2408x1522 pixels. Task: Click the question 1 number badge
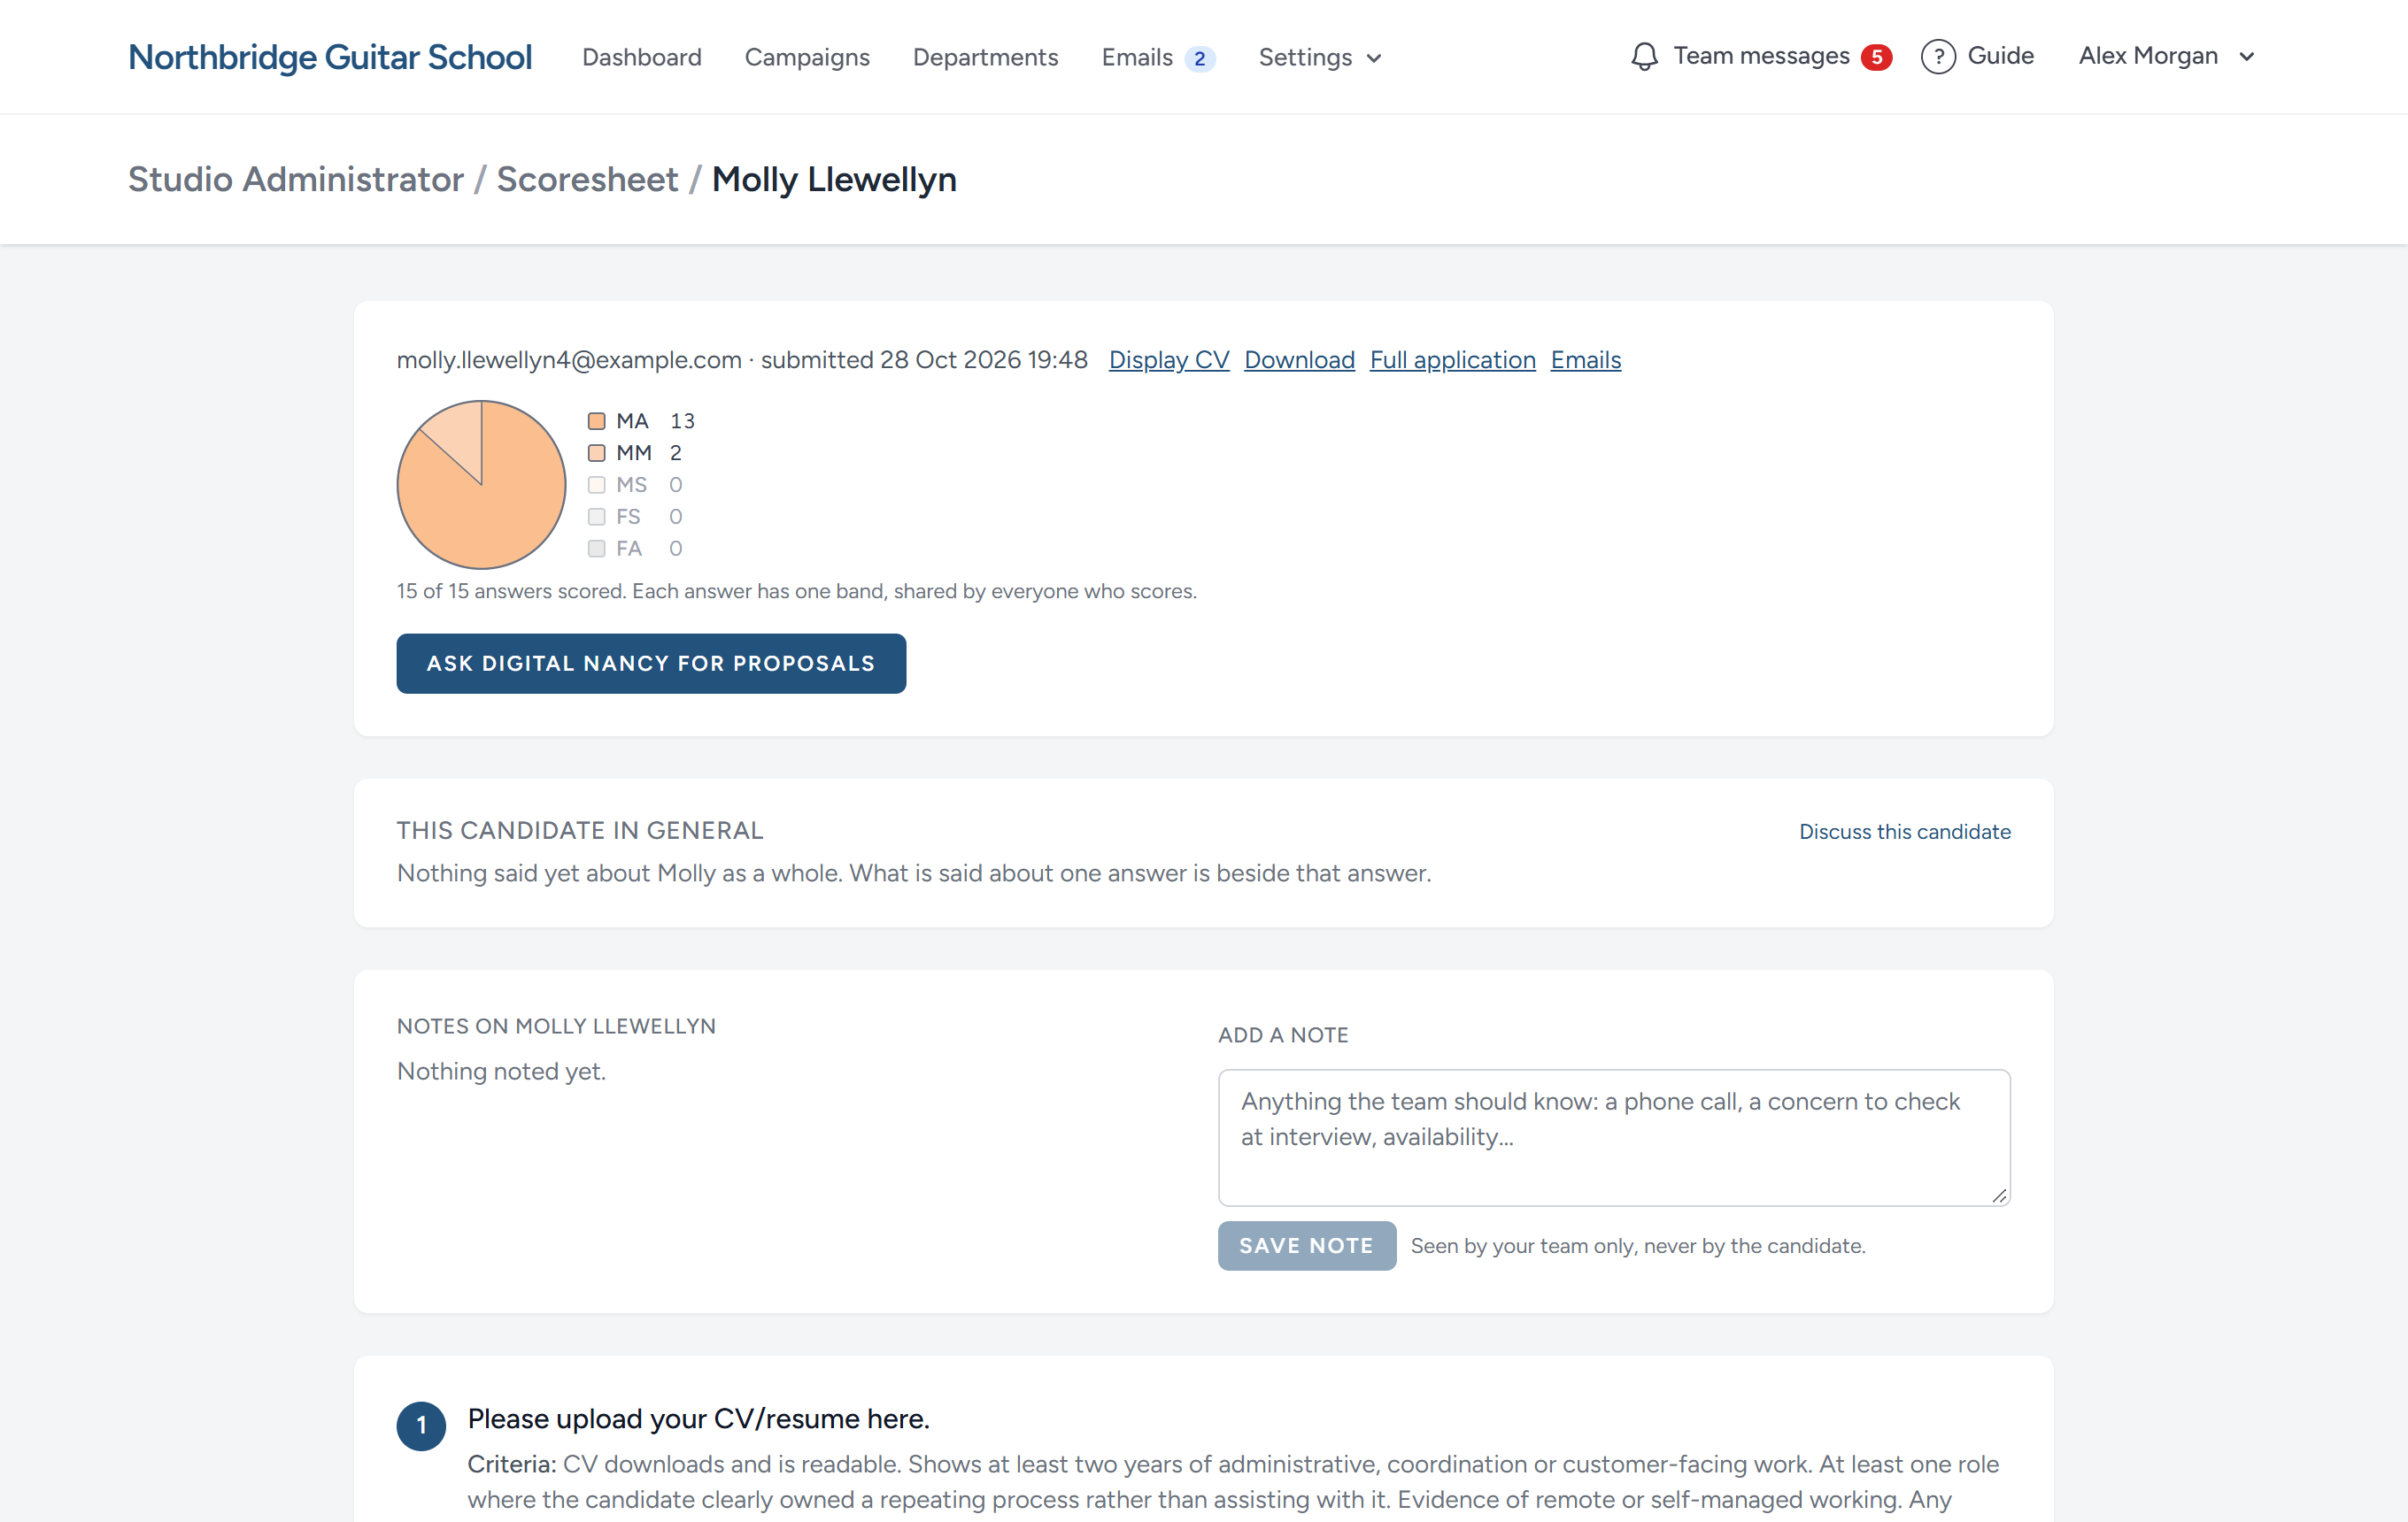tap(421, 1425)
